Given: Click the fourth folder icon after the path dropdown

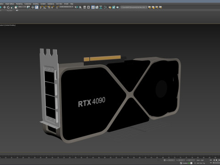Looking at the screenshot, I should [x=160, y=7].
